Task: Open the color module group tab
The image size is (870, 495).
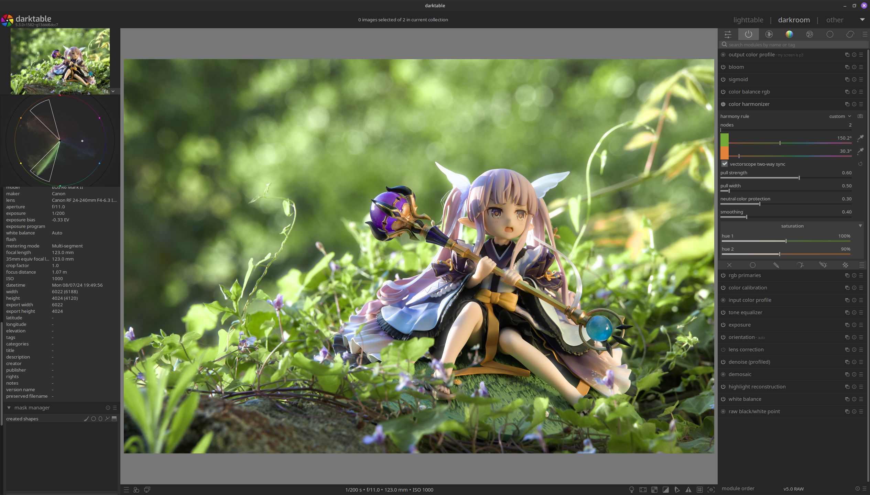Action: pos(789,34)
